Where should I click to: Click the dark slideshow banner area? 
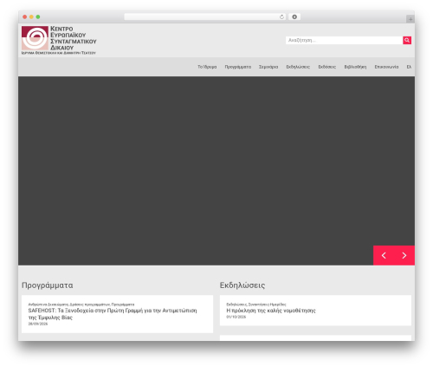[x=216, y=171]
